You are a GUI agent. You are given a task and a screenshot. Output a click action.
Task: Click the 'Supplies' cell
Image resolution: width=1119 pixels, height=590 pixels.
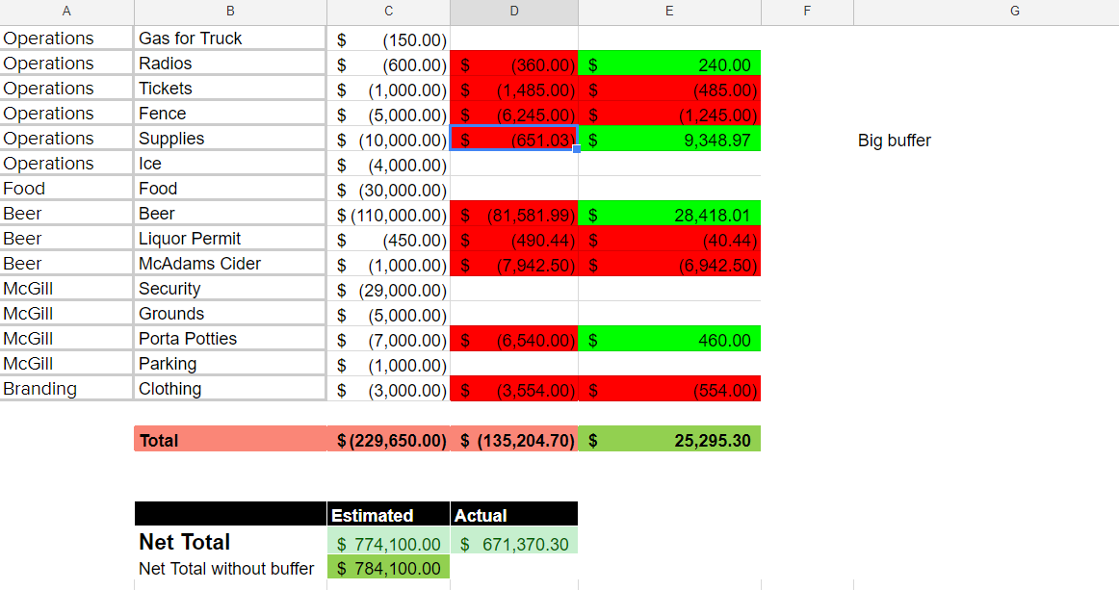point(230,139)
